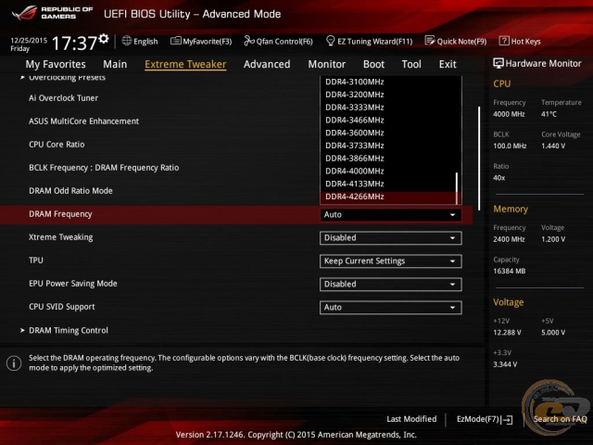The image size is (593, 445).
Task: Select BCLK Frequency : DRAM Frequency Ratio
Action: [104, 168]
